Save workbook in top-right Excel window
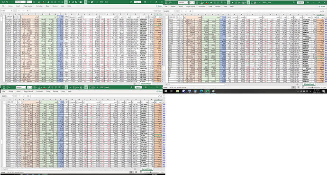The height and width of the screenshot is (175, 327). tap(166, 2)
